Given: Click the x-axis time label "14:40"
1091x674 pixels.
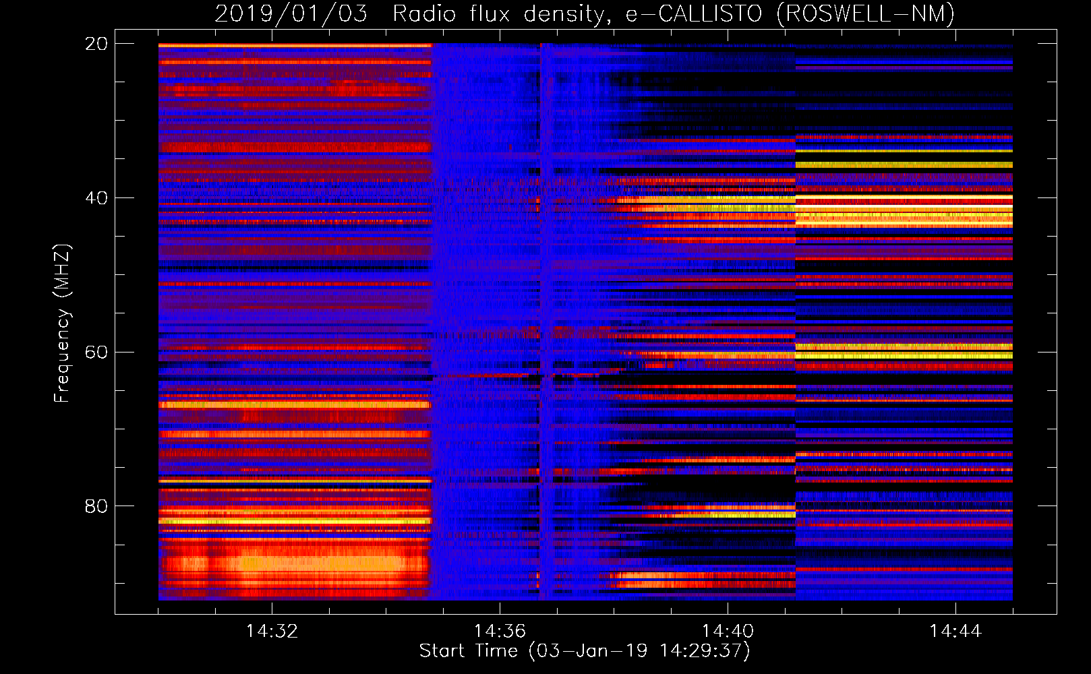Looking at the screenshot, I should 728,632.
